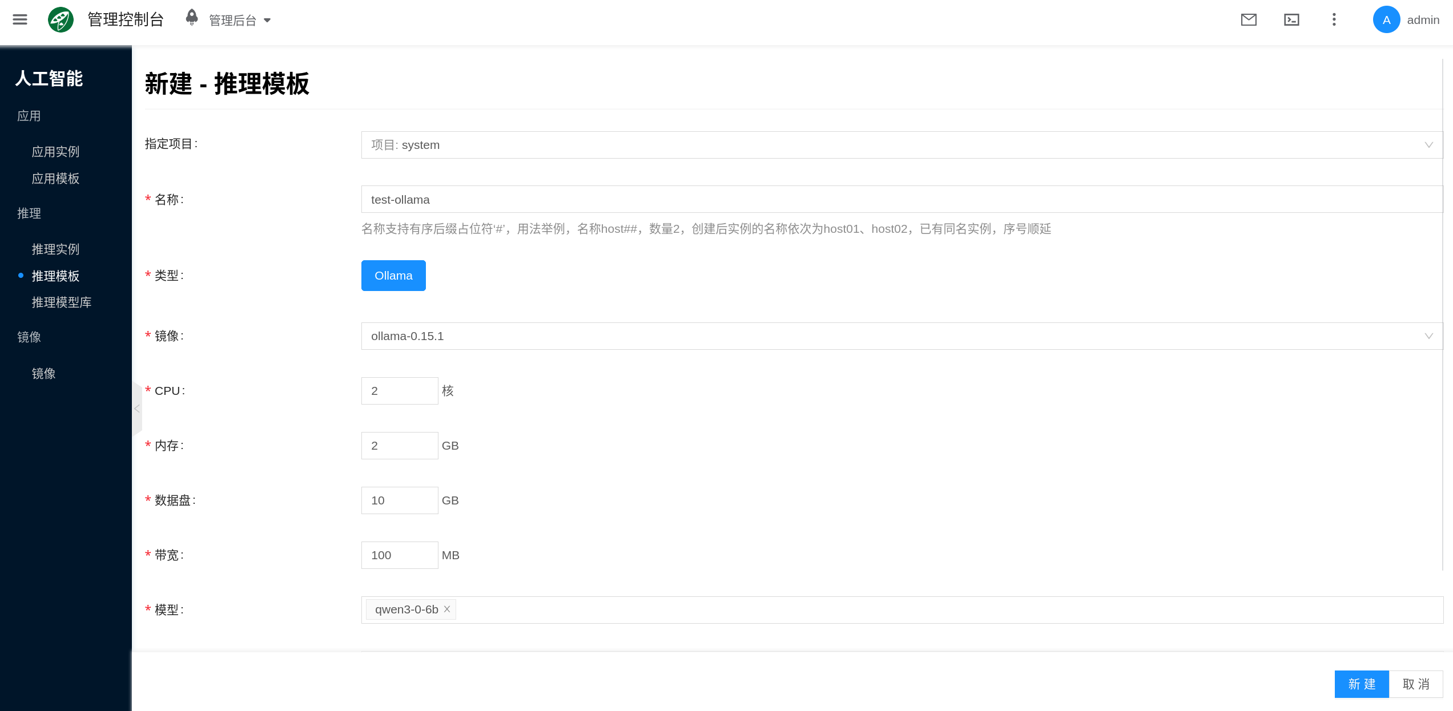This screenshot has width=1453, height=711.
Task: Select the Ollama type option
Action: (393, 276)
